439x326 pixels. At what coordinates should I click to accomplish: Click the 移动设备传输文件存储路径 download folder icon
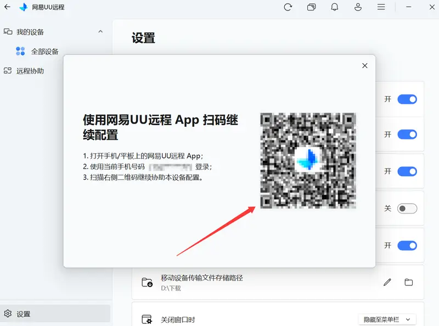click(147, 282)
